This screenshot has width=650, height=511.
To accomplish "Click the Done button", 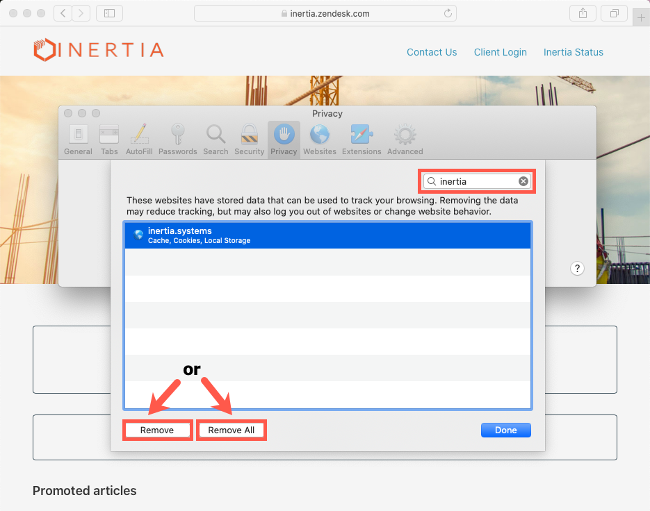I will click(505, 430).
